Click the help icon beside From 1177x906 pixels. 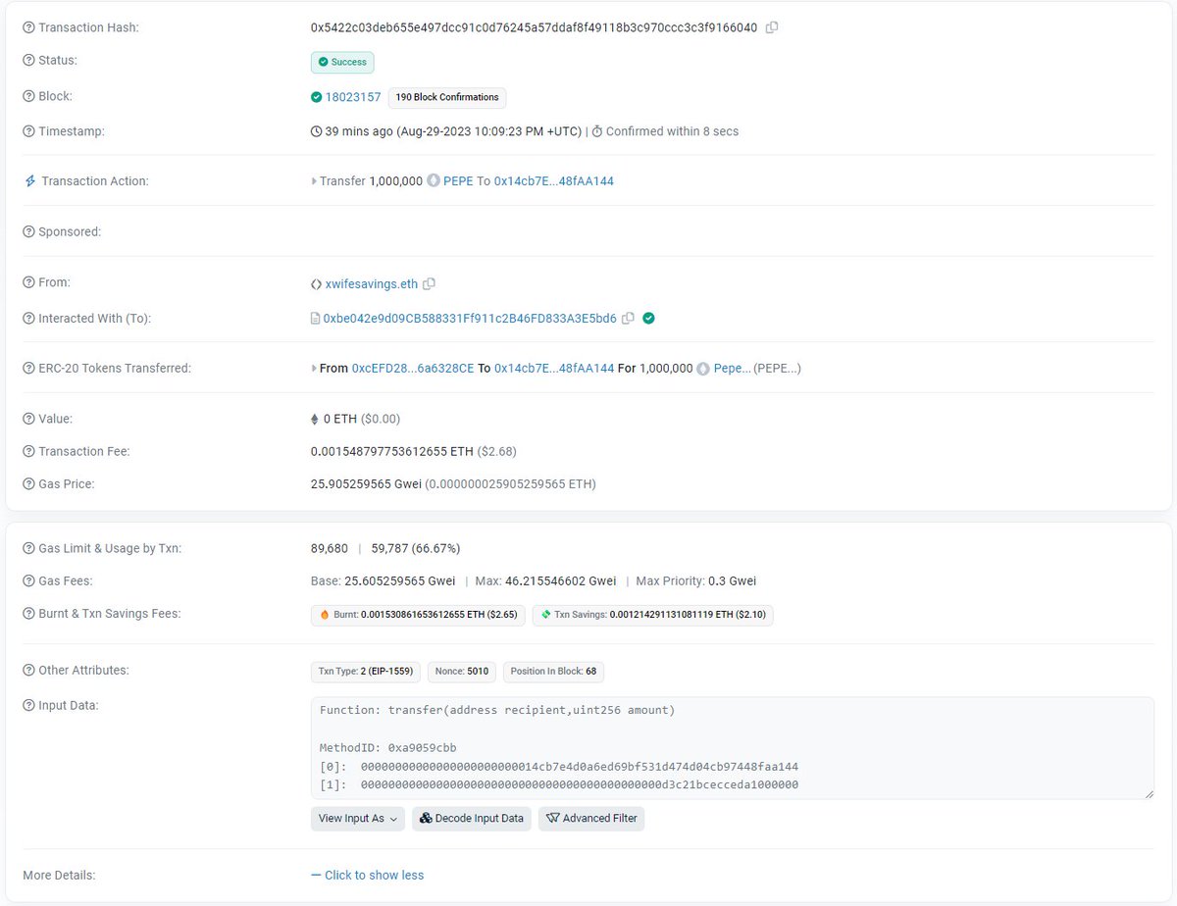point(28,282)
